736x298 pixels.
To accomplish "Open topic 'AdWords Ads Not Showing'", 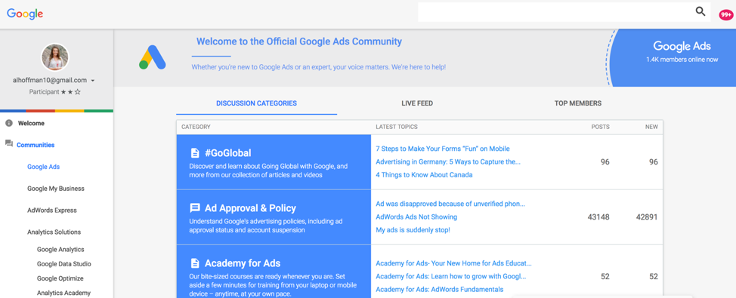I will click(416, 217).
